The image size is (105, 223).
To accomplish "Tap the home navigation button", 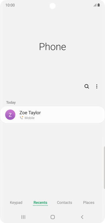I will (x=52, y=217).
